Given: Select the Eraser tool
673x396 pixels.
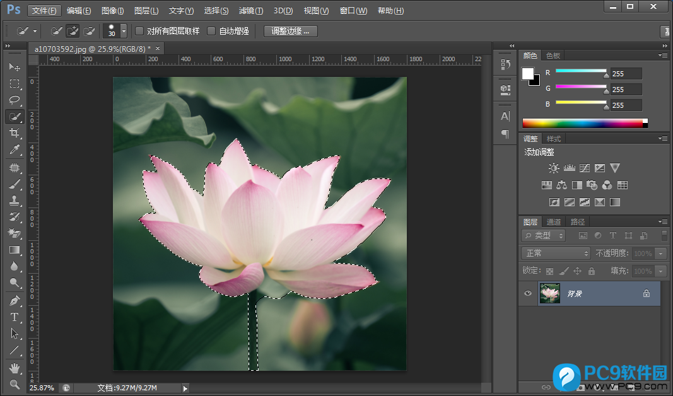Looking at the screenshot, I should tap(15, 233).
